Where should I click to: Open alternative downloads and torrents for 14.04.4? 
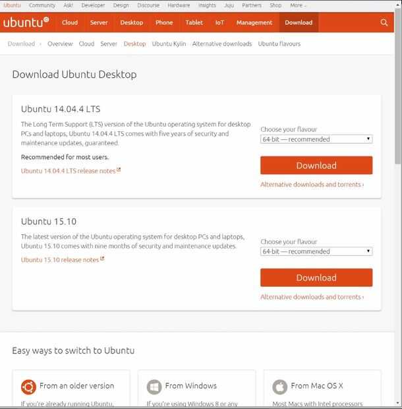tap(312, 185)
